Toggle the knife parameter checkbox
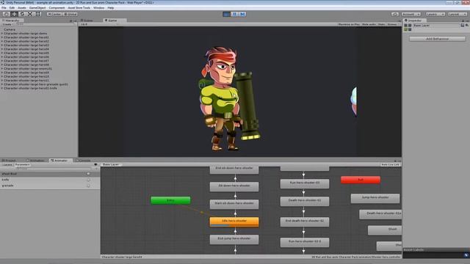The height and width of the screenshot is (264, 470). pos(88,180)
